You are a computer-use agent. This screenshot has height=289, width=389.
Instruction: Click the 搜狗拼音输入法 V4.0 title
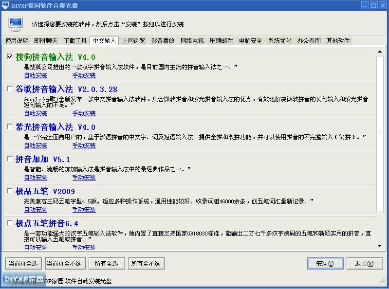(x=56, y=57)
